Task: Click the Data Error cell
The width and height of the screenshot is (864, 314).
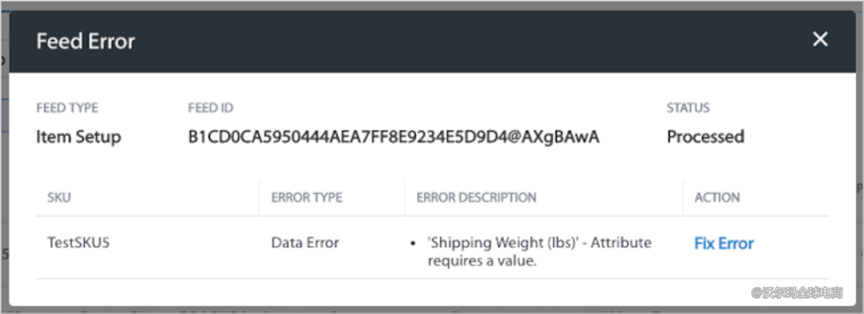Action: pyautogui.click(x=305, y=243)
